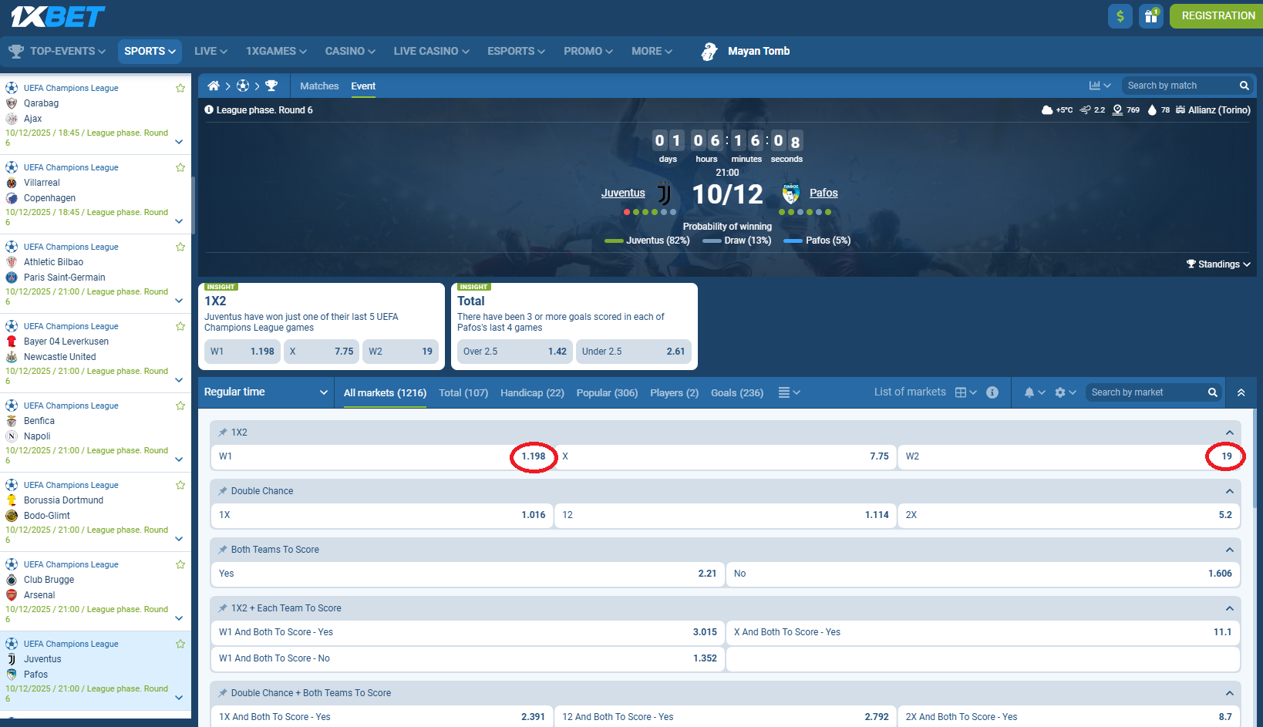Image resolution: width=1263 pixels, height=727 pixels.
Task: Select the Handicap (22) markets tab
Action: pyautogui.click(x=532, y=393)
